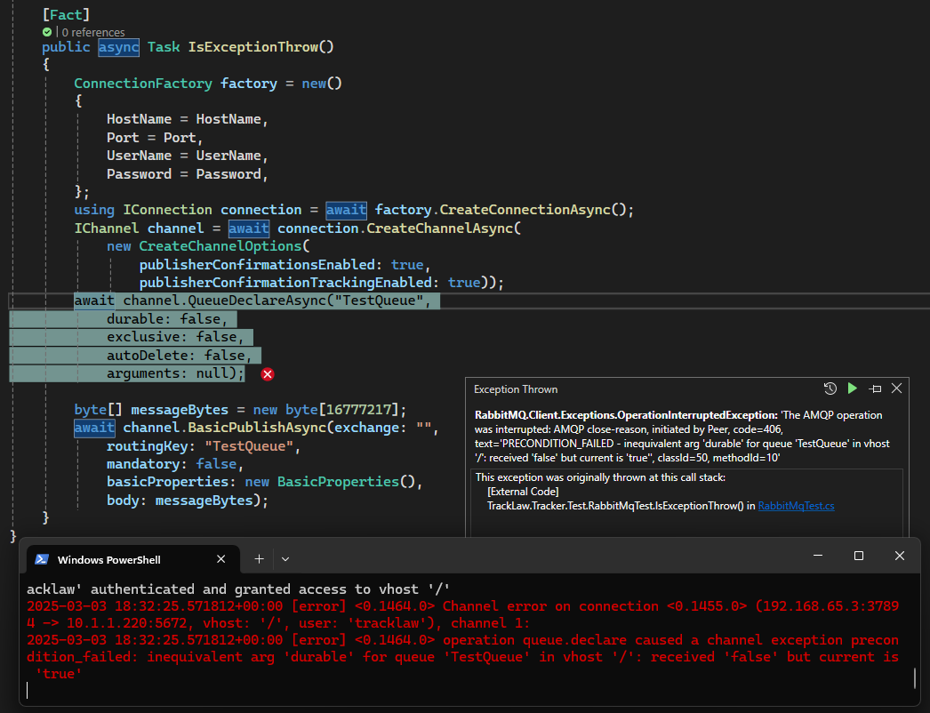This screenshot has width=930, height=713.
Task: Click the PowerShell icon on the tab
Action: [42, 559]
